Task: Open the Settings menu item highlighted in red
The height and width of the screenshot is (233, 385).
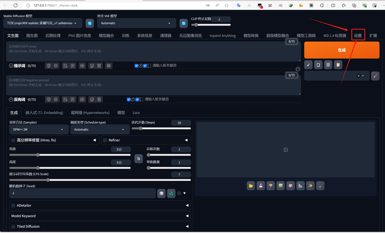Action: tap(358, 35)
